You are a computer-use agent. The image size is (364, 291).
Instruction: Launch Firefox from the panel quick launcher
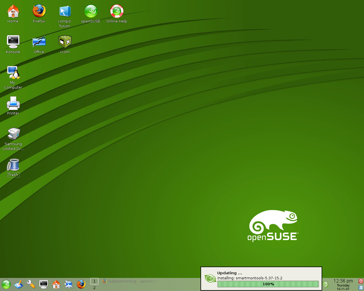coord(81,284)
